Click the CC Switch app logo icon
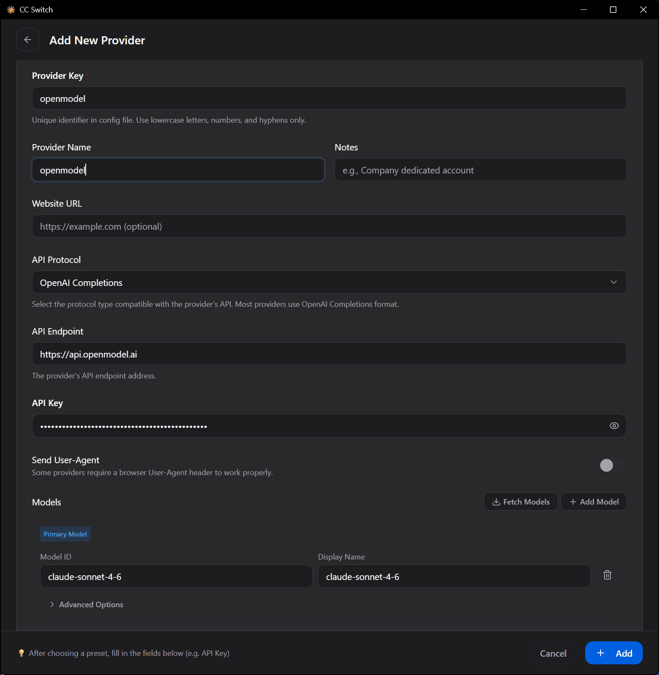 coord(11,9)
